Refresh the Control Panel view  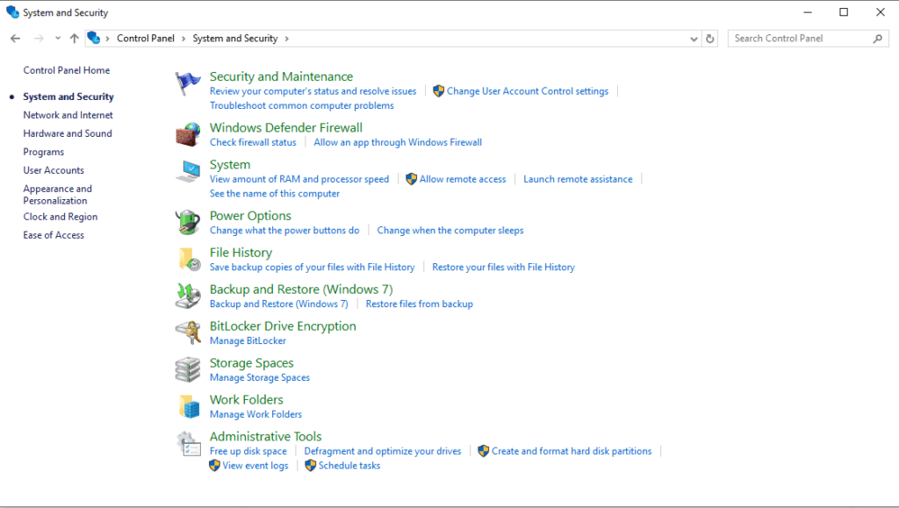(x=709, y=39)
